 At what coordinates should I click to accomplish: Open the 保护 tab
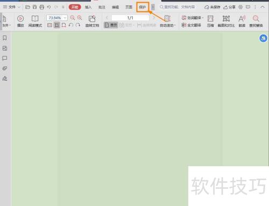coord(143,7)
